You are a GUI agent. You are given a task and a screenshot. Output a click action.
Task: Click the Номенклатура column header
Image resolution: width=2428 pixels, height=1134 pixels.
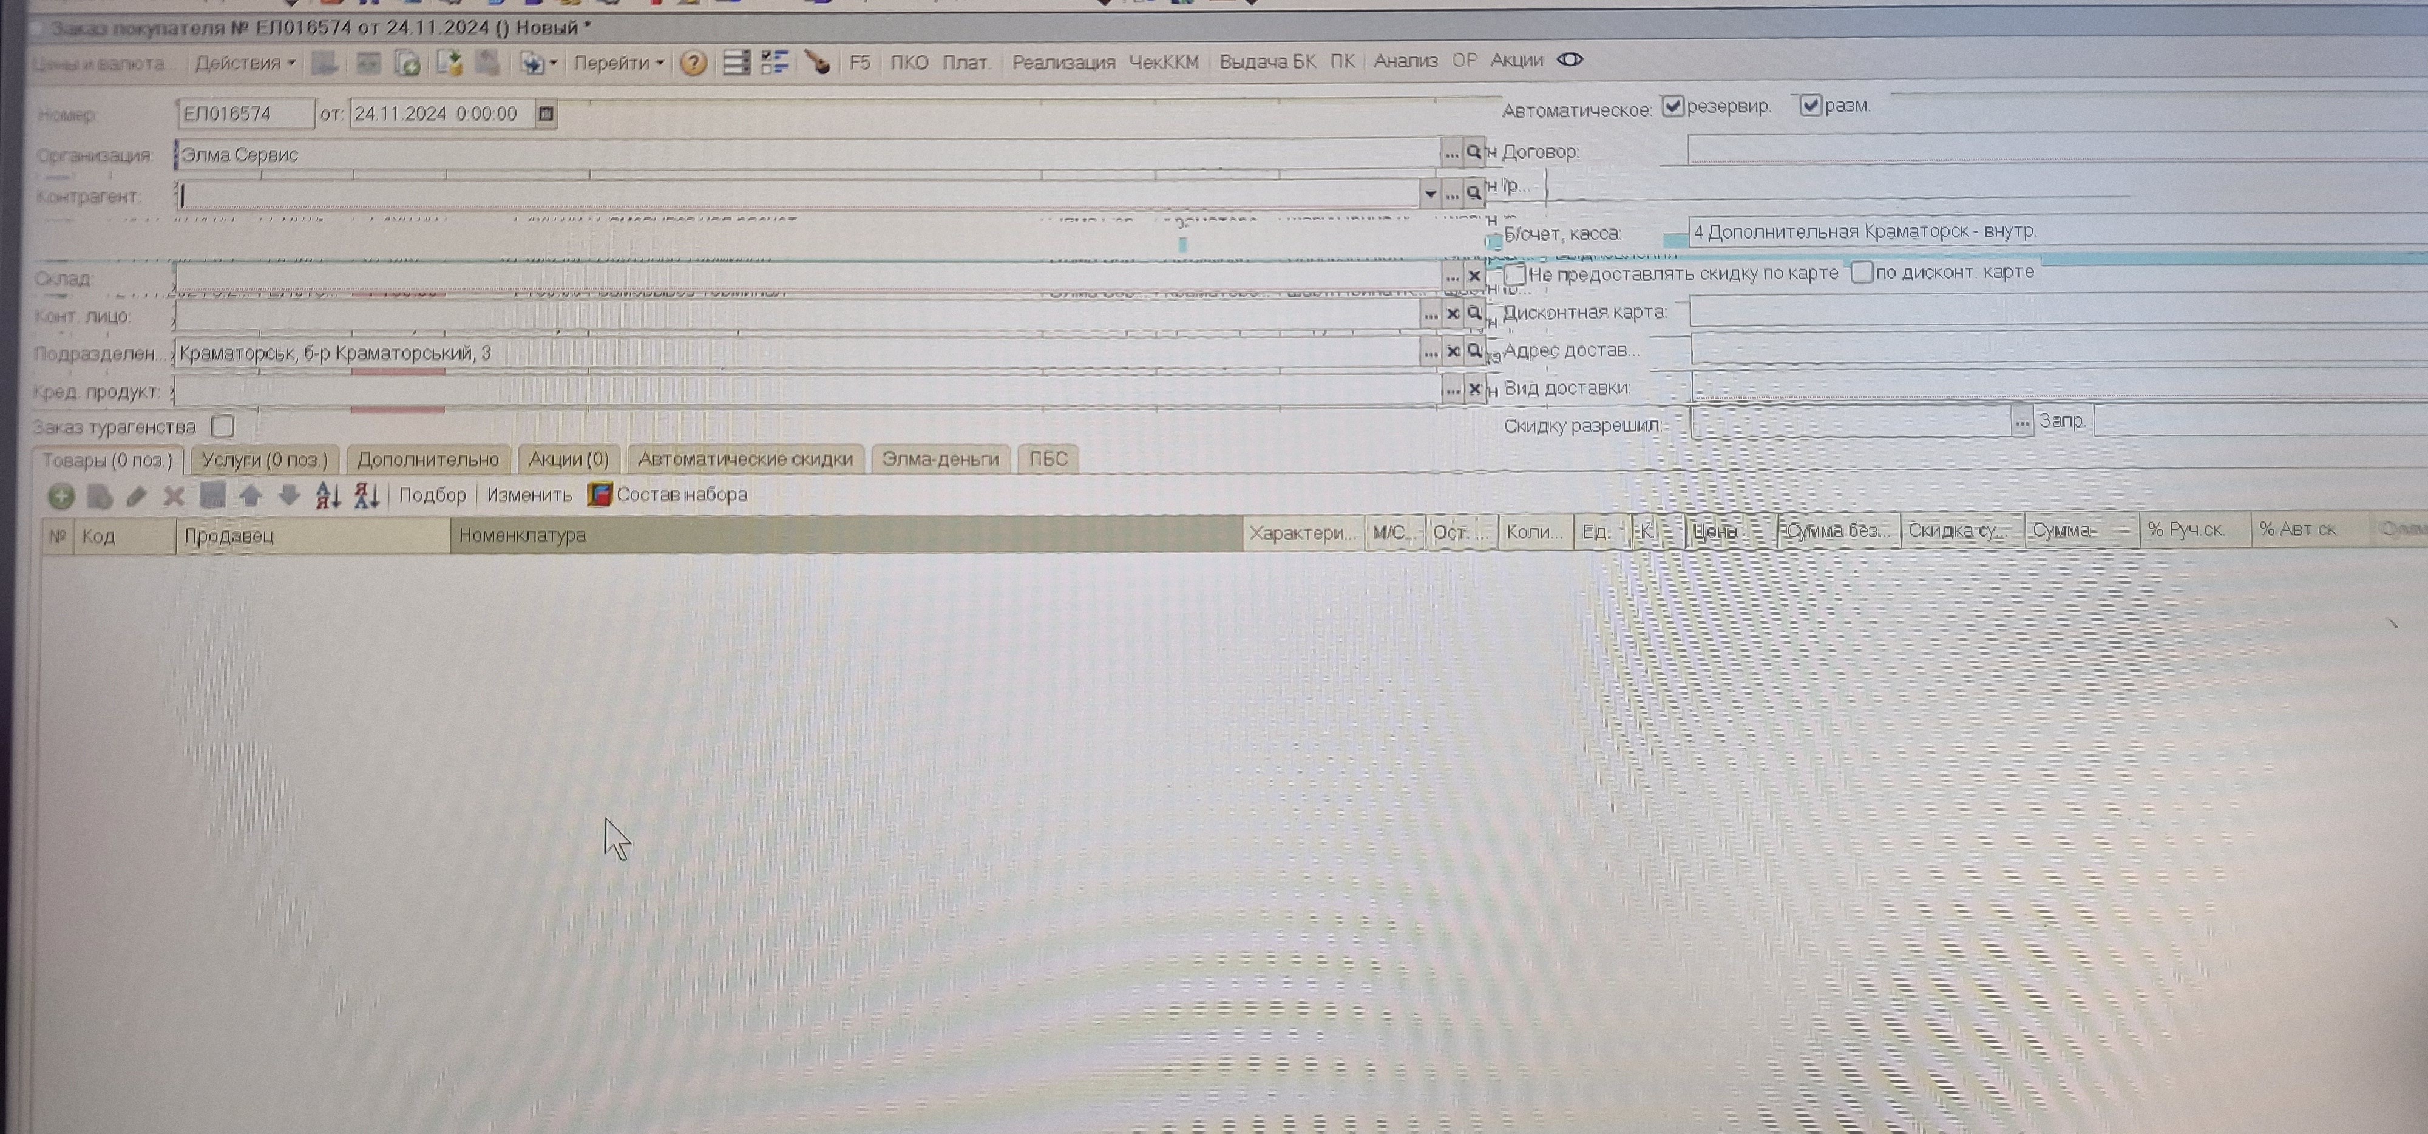846,534
